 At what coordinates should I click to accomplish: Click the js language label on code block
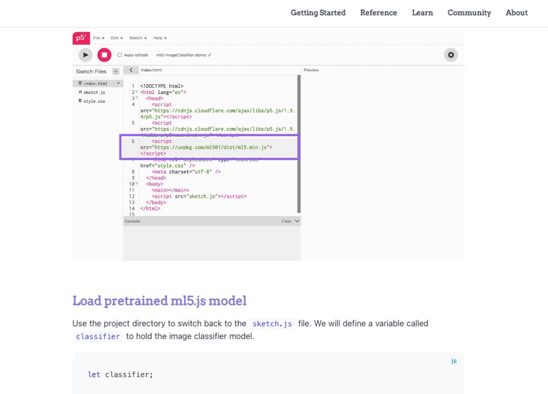click(454, 361)
